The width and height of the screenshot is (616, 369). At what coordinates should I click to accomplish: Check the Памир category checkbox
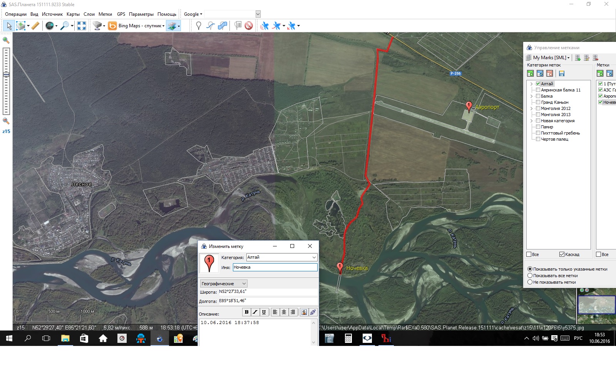[x=538, y=127]
